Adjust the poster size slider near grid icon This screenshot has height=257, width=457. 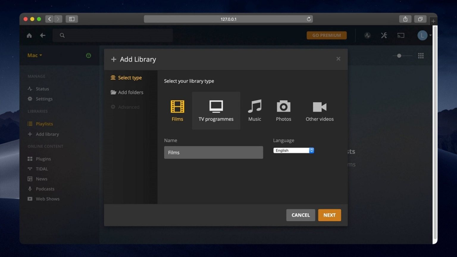(x=399, y=56)
